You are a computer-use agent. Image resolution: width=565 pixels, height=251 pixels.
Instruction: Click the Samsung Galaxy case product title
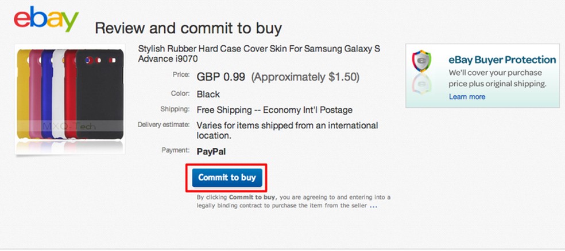pos(259,54)
